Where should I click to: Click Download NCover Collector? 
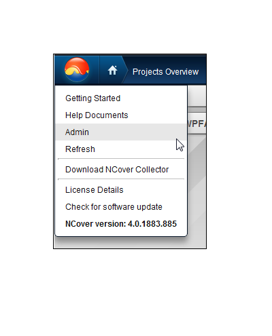117,170
